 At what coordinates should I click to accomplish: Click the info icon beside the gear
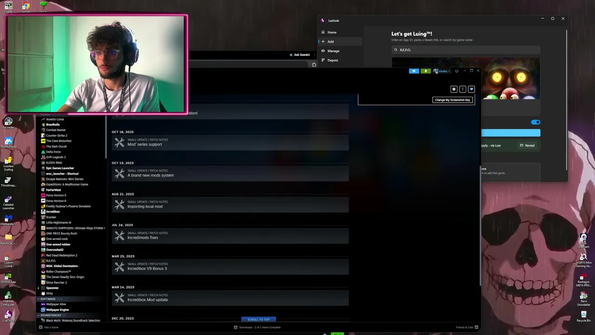(463, 89)
